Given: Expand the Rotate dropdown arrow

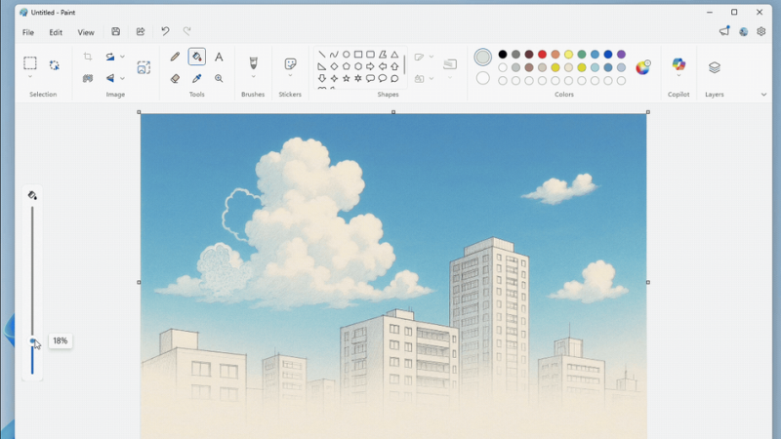Looking at the screenshot, I should pyautogui.click(x=123, y=57).
